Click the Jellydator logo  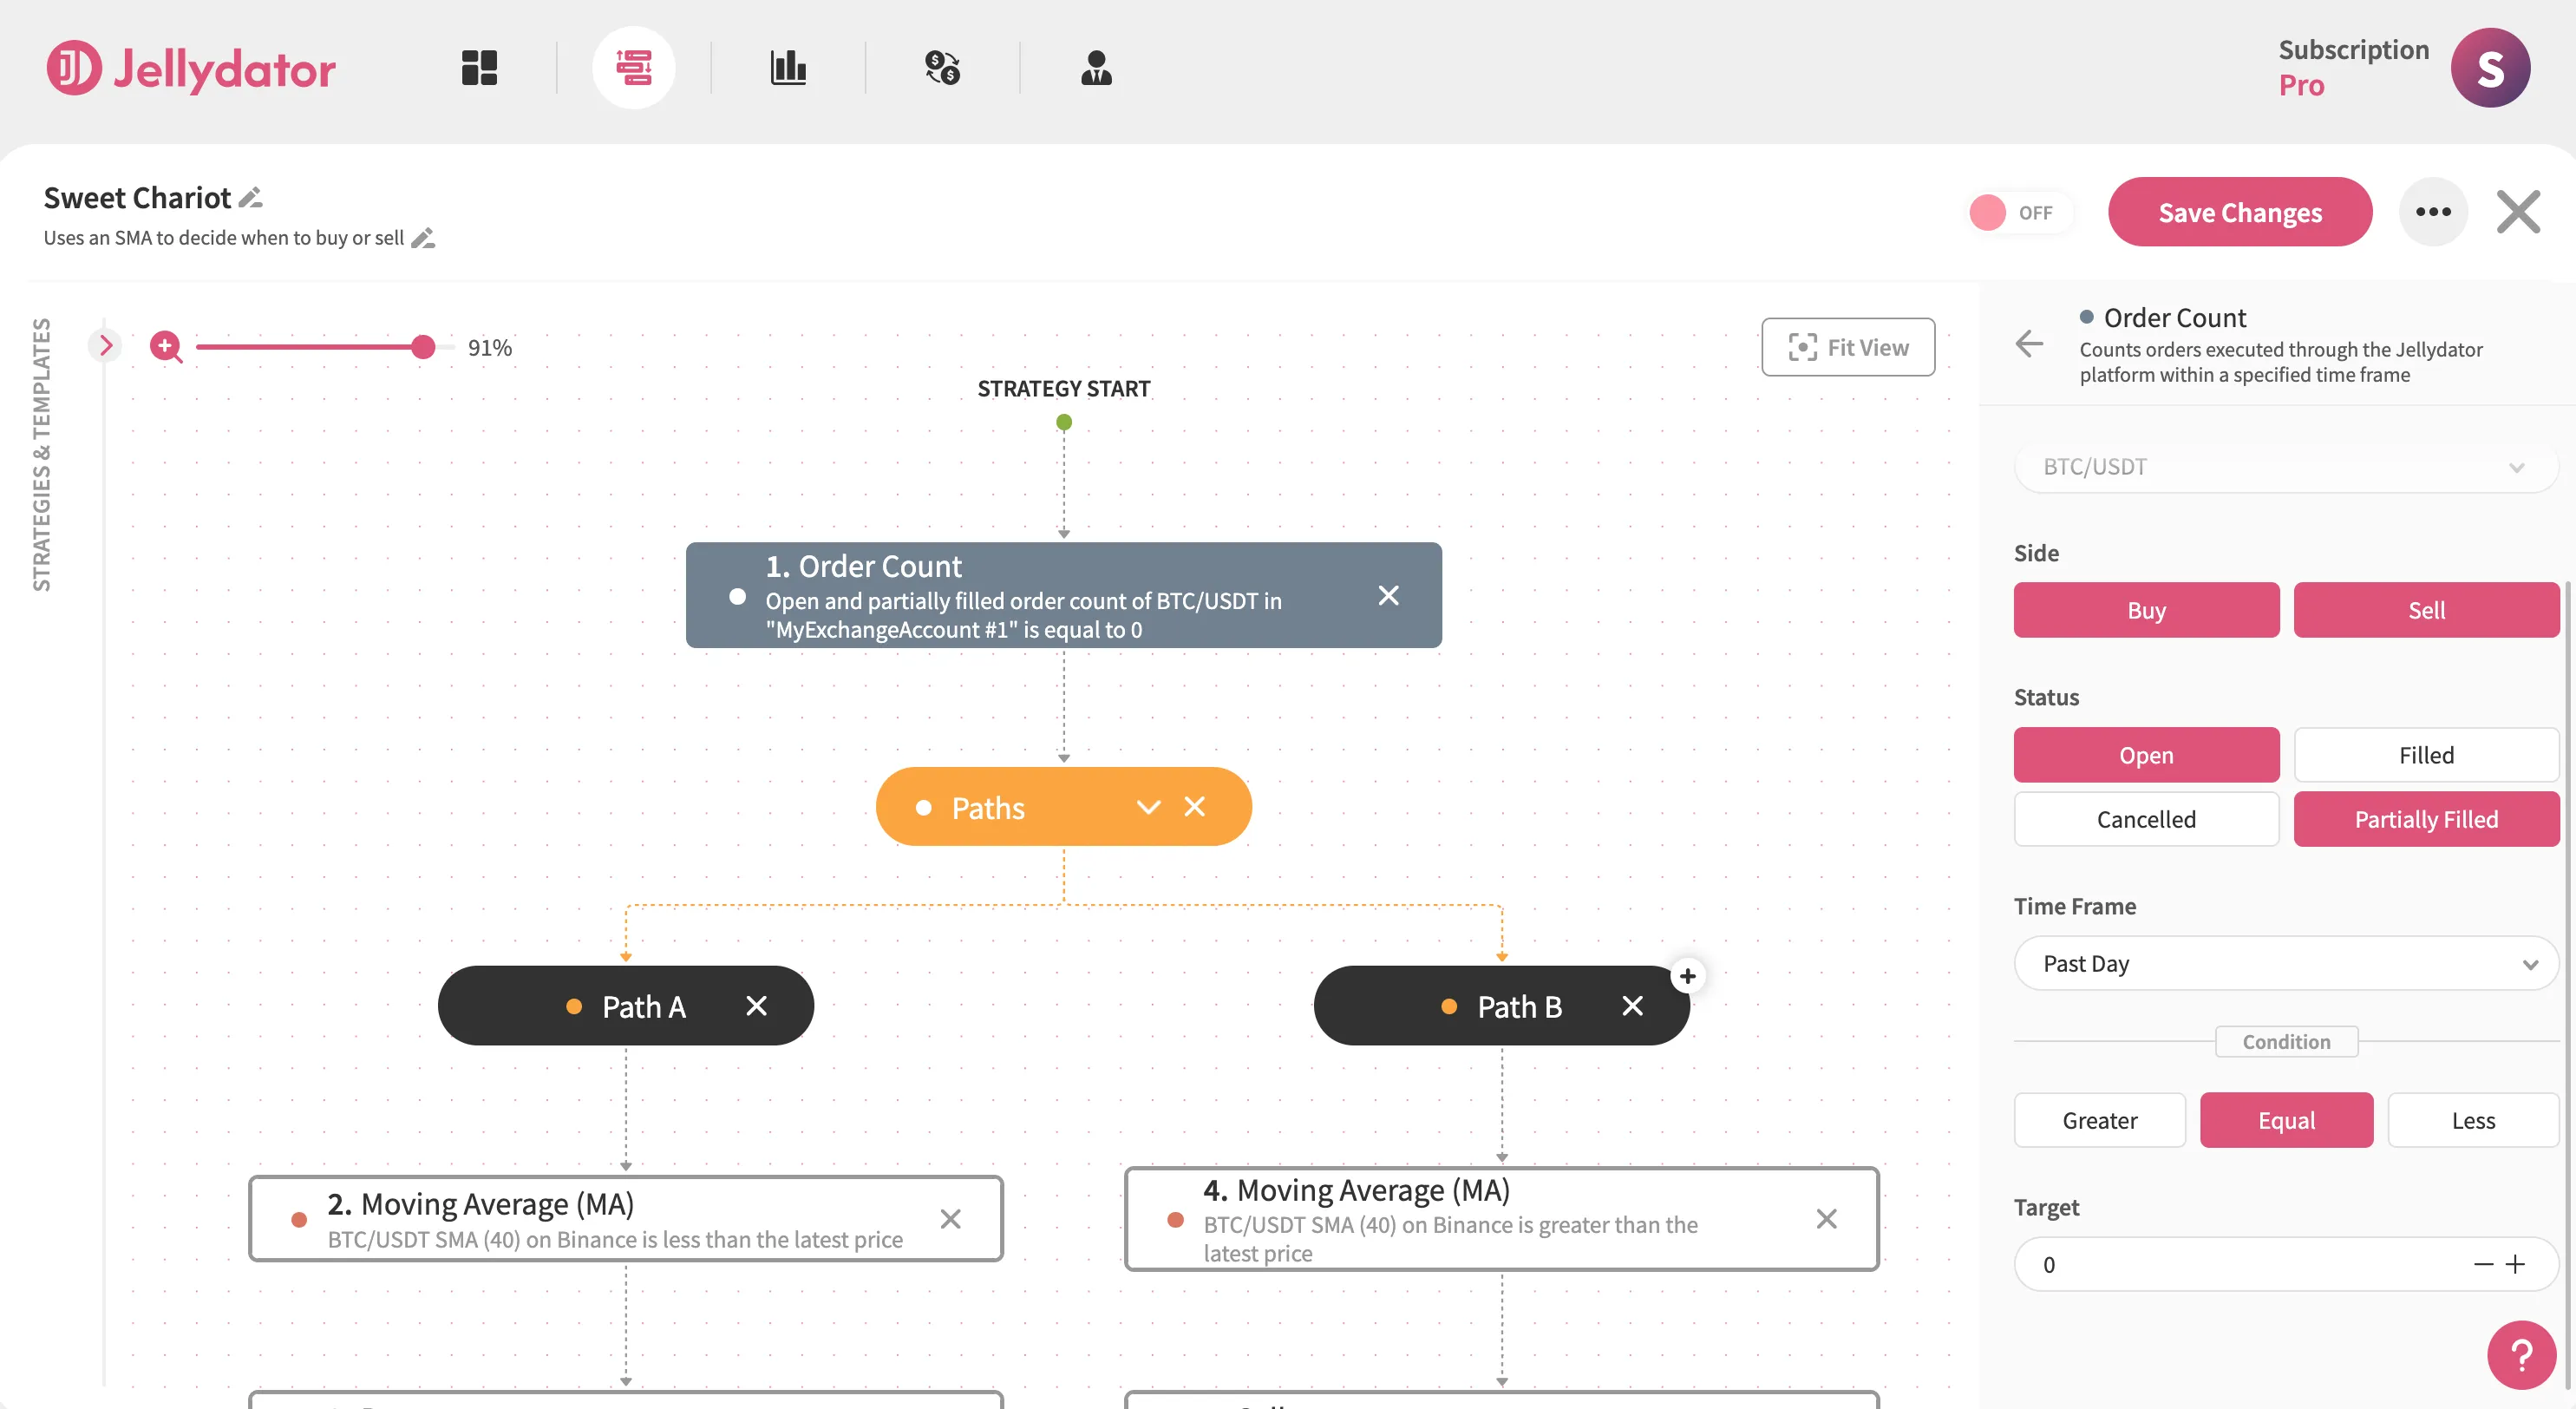(191, 68)
